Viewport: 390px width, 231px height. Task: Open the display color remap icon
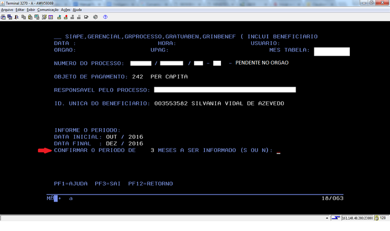[51, 17]
